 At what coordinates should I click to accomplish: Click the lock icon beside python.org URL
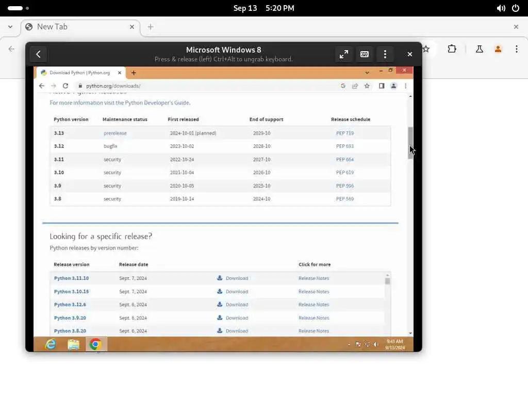[80, 86]
